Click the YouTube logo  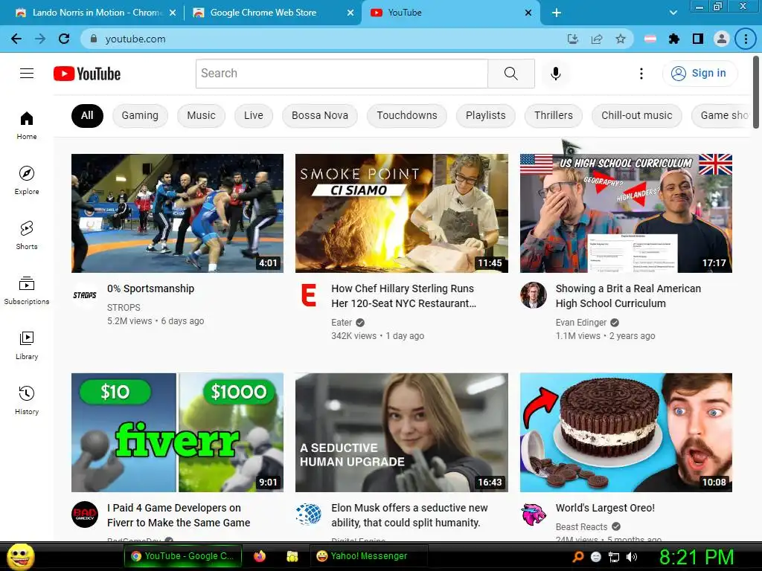tap(87, 74)
